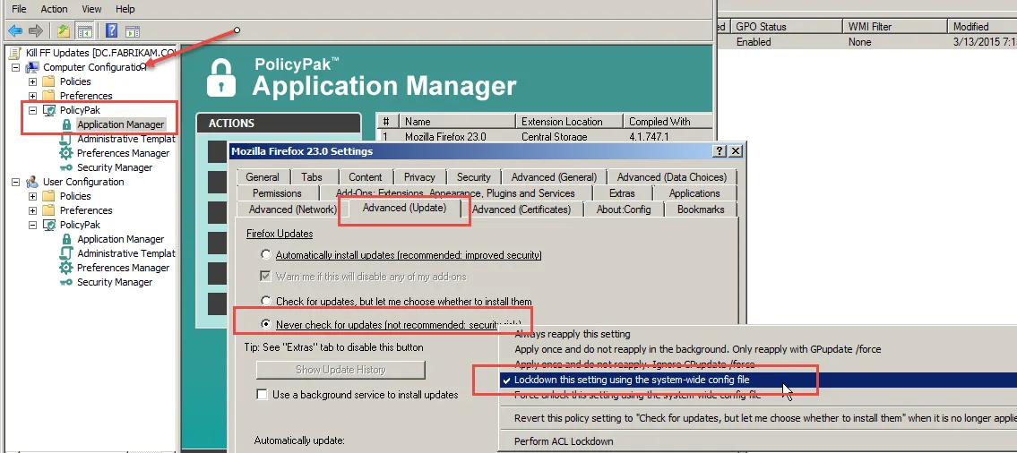Image resolution: width=1017 pixels, height=453 pixels.
Task: Click the back arrow toolbar icon
Action: [15, 31]
